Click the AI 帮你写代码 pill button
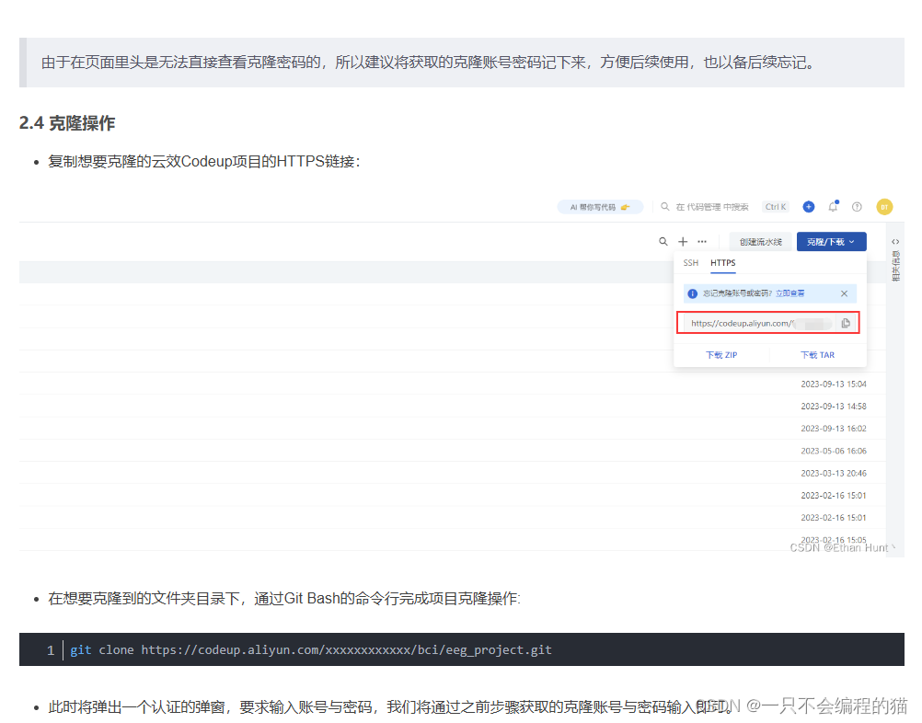This screenshot has height=723, width=922. coord(600,207)
